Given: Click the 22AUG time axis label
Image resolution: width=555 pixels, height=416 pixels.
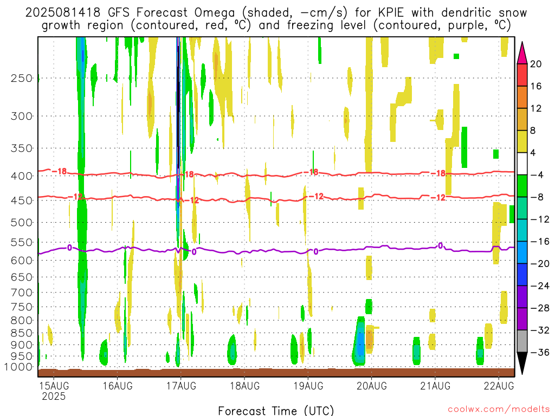Looking at the screenshot, I should [499, 386].
